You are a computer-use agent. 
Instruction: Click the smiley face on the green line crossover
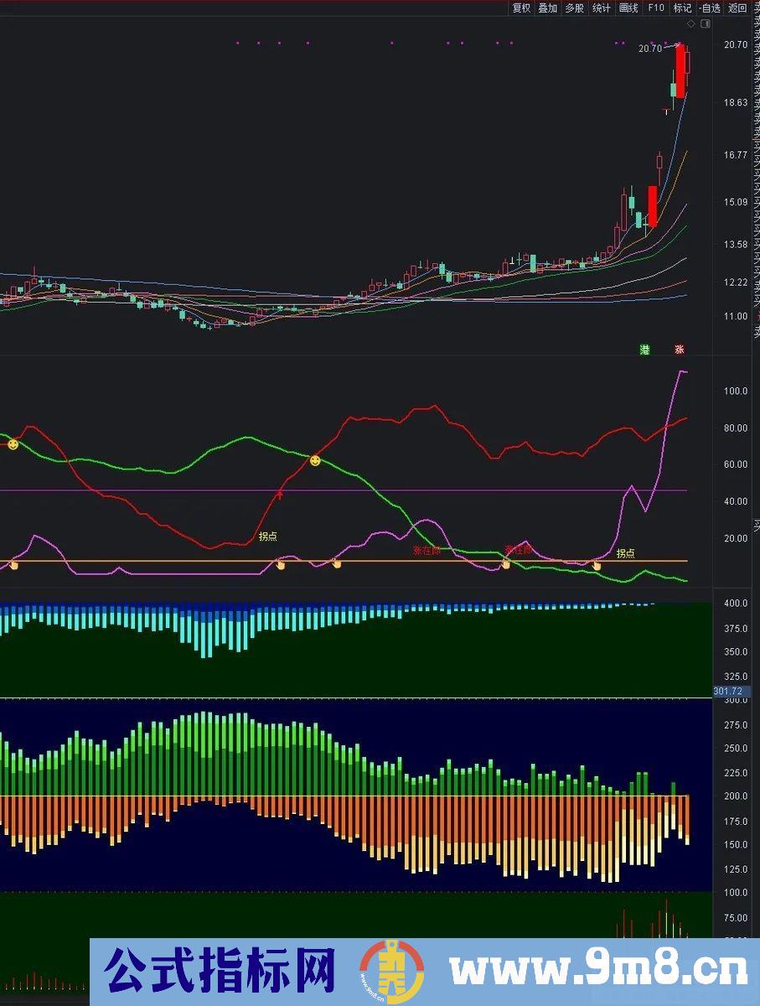pyautogui.click(x=315, y=460)
